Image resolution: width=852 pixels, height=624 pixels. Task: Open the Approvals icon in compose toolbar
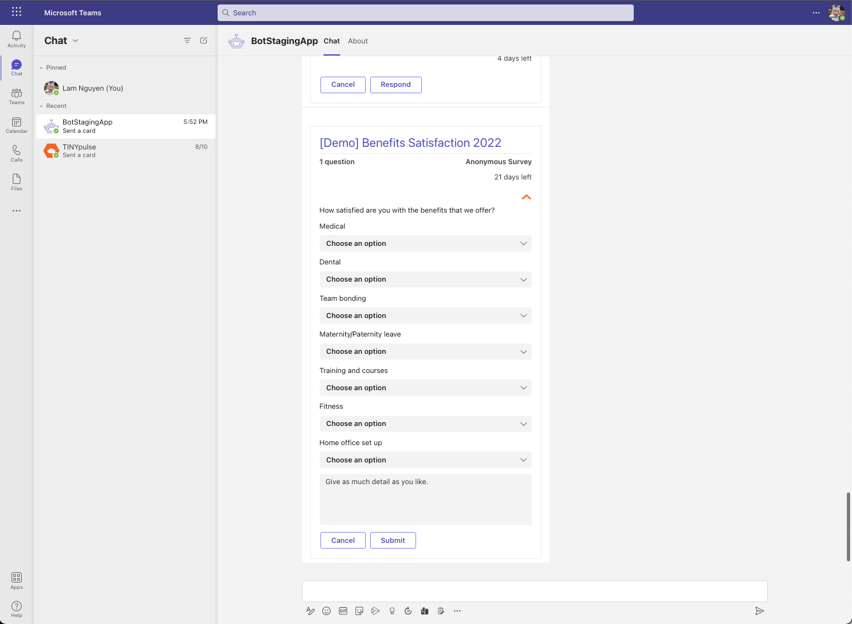[408, 611]
